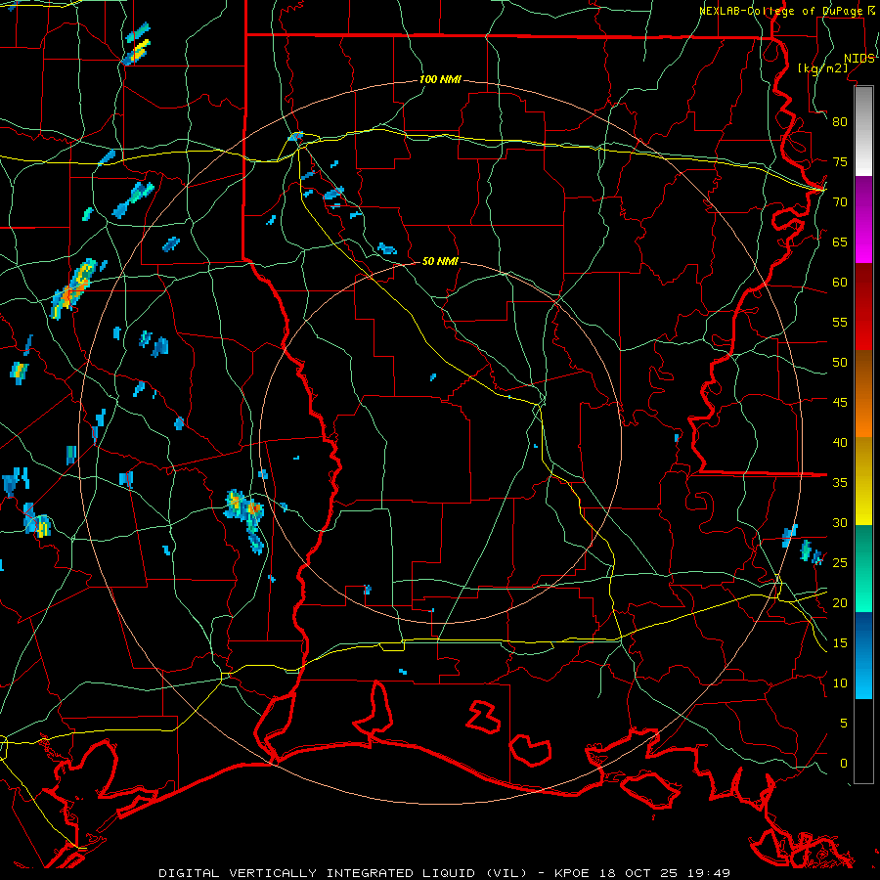Click the 70 value on the scale
Screen dimensions: 880x880
[x=840, y=202]
